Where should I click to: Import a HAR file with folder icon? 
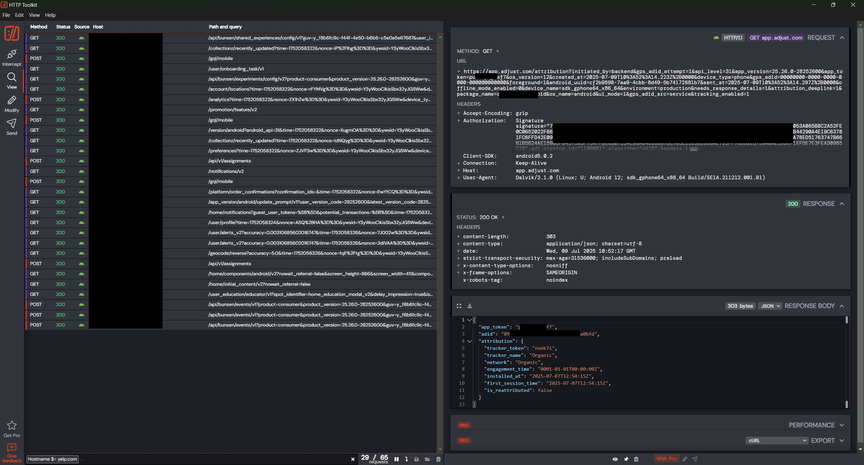tap(427, 459)
